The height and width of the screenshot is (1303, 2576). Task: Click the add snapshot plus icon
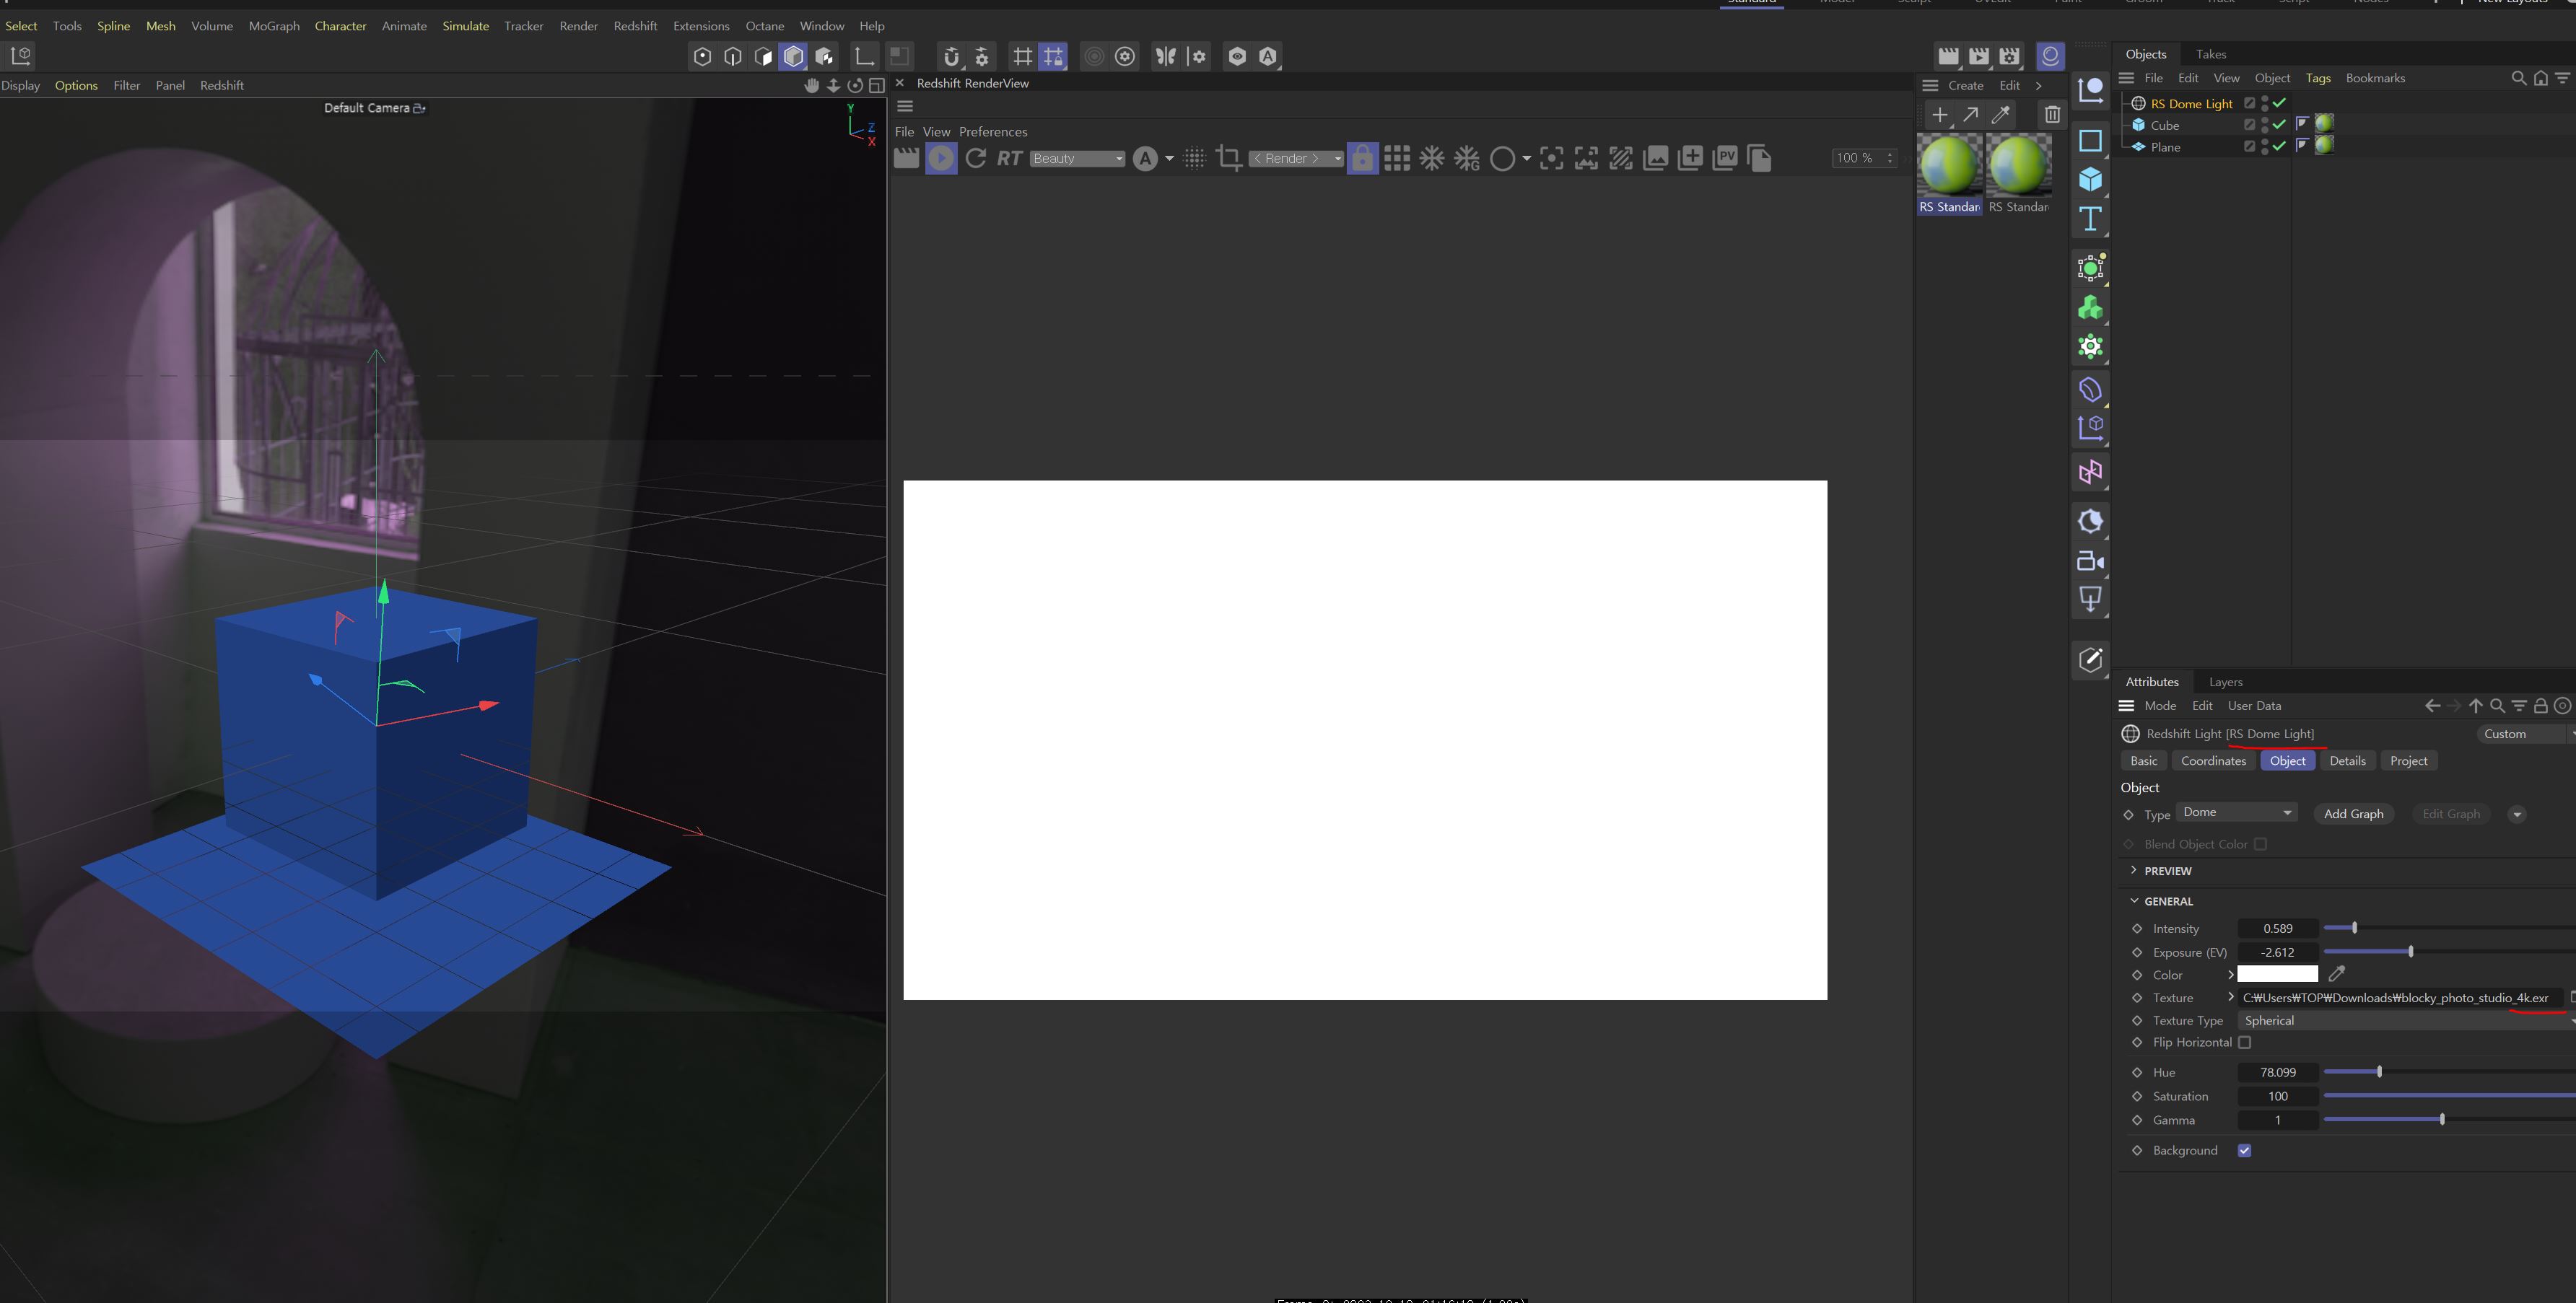point(1690,158)
